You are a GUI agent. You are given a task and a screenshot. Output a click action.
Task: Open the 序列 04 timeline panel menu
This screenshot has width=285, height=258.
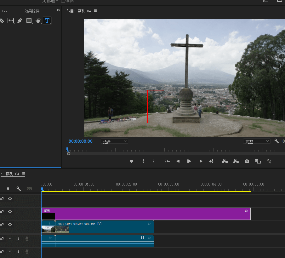coord(24,174)
